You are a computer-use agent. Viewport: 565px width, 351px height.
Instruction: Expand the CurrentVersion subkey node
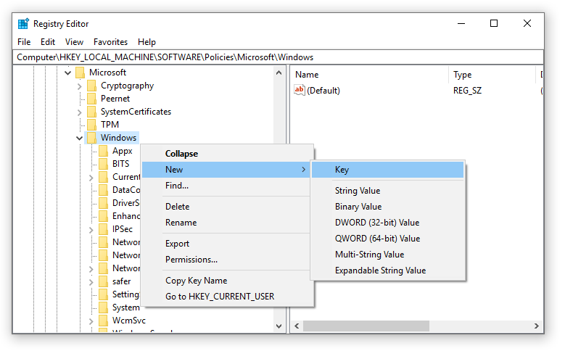pos(91,178)
